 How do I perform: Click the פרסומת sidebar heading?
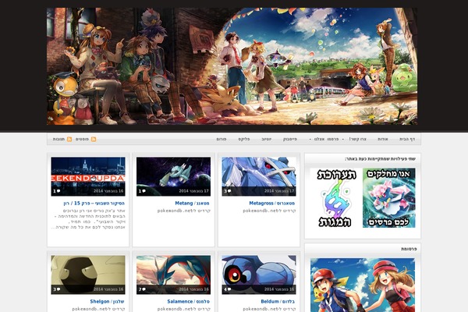pyautogui.click(x=409, y=249)
